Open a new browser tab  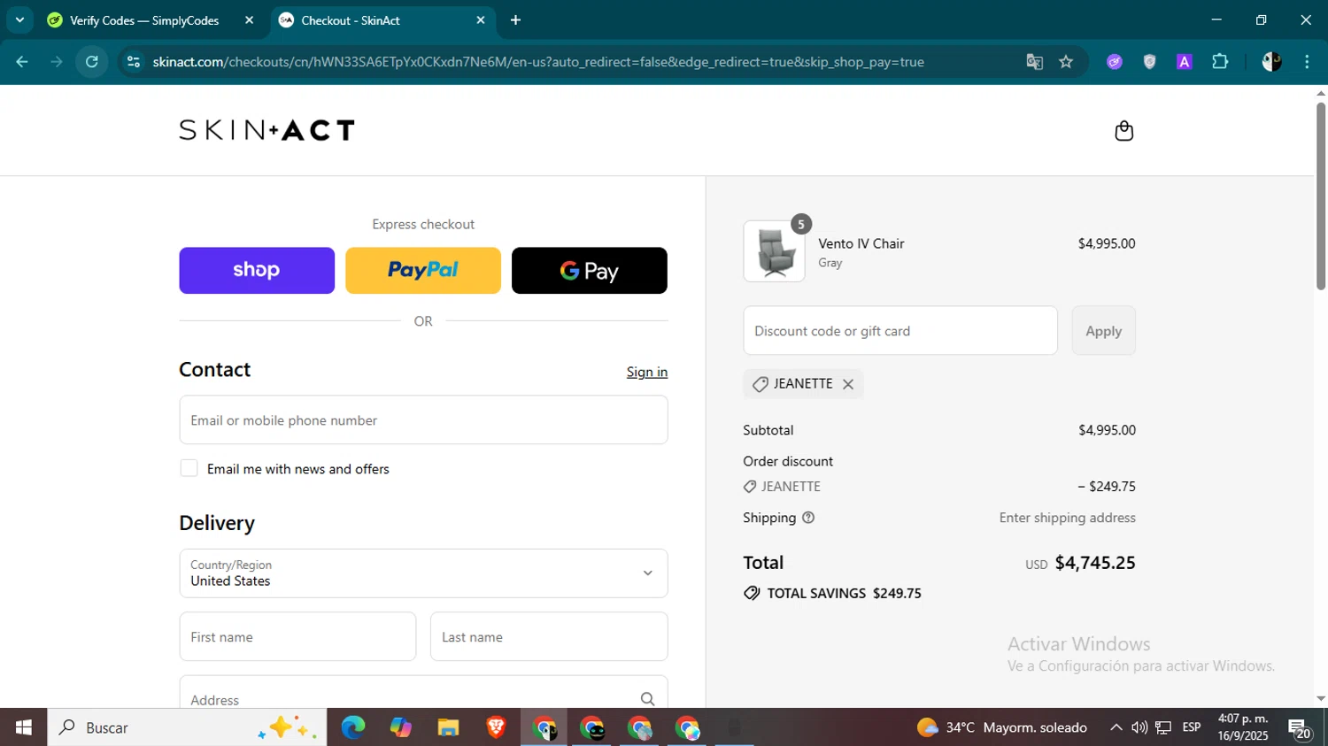[x=516, y=20]
